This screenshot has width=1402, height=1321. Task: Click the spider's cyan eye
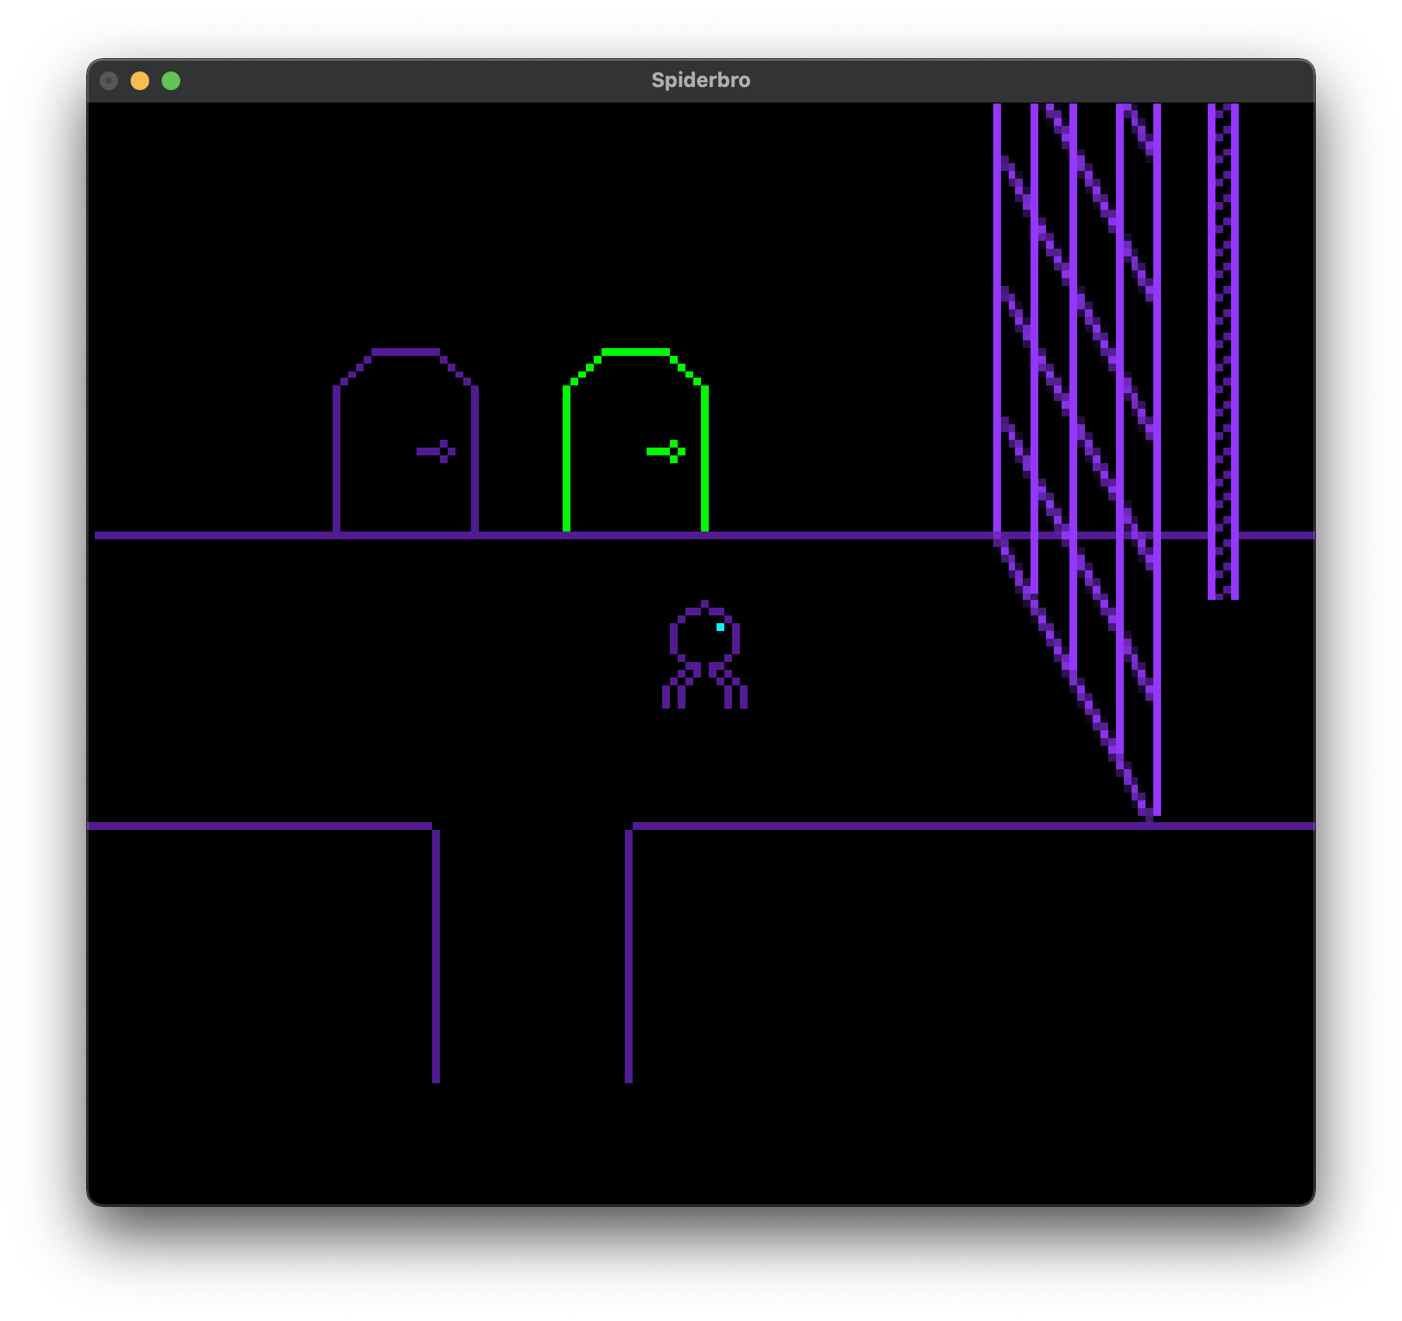720,627
